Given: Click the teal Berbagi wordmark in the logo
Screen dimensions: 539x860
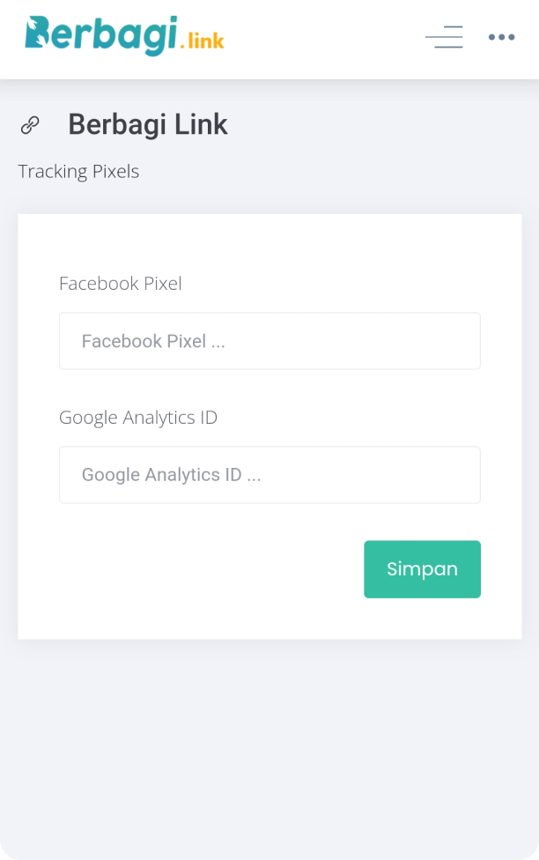Looking at the screenshot, I should tap(114, 35).
